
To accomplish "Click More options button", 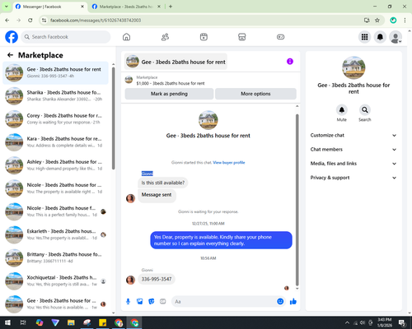I will coord(255,94).
